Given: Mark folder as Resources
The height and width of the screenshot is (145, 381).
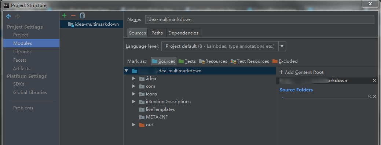Looking at the screenshot, I should click(213, 61).
